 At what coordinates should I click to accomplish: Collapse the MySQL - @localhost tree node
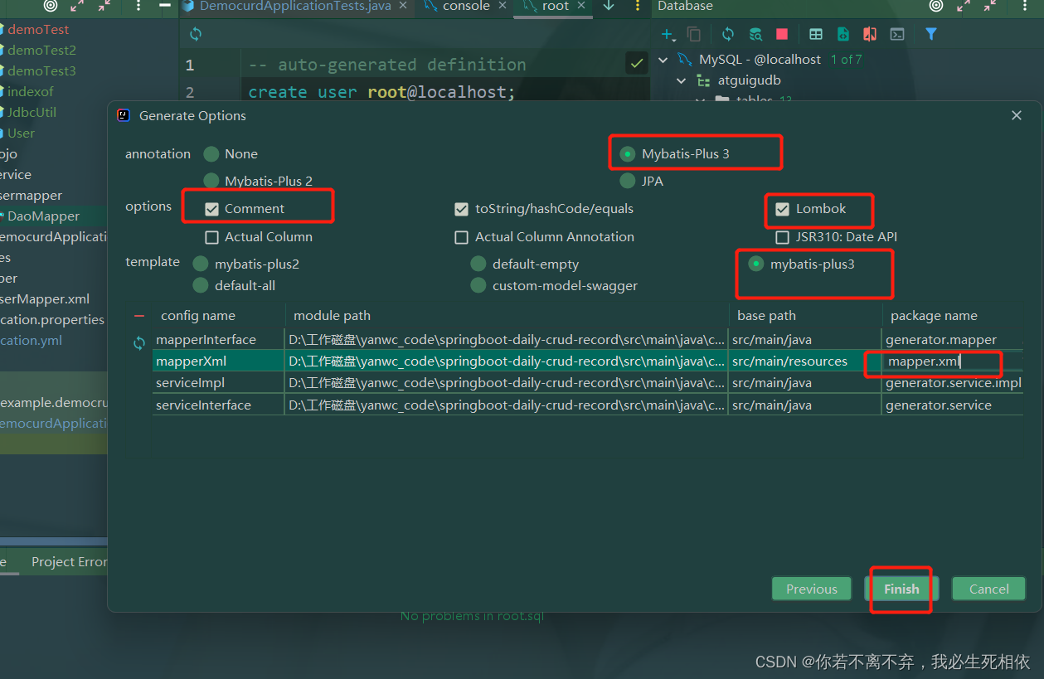[x=663, y=60]
